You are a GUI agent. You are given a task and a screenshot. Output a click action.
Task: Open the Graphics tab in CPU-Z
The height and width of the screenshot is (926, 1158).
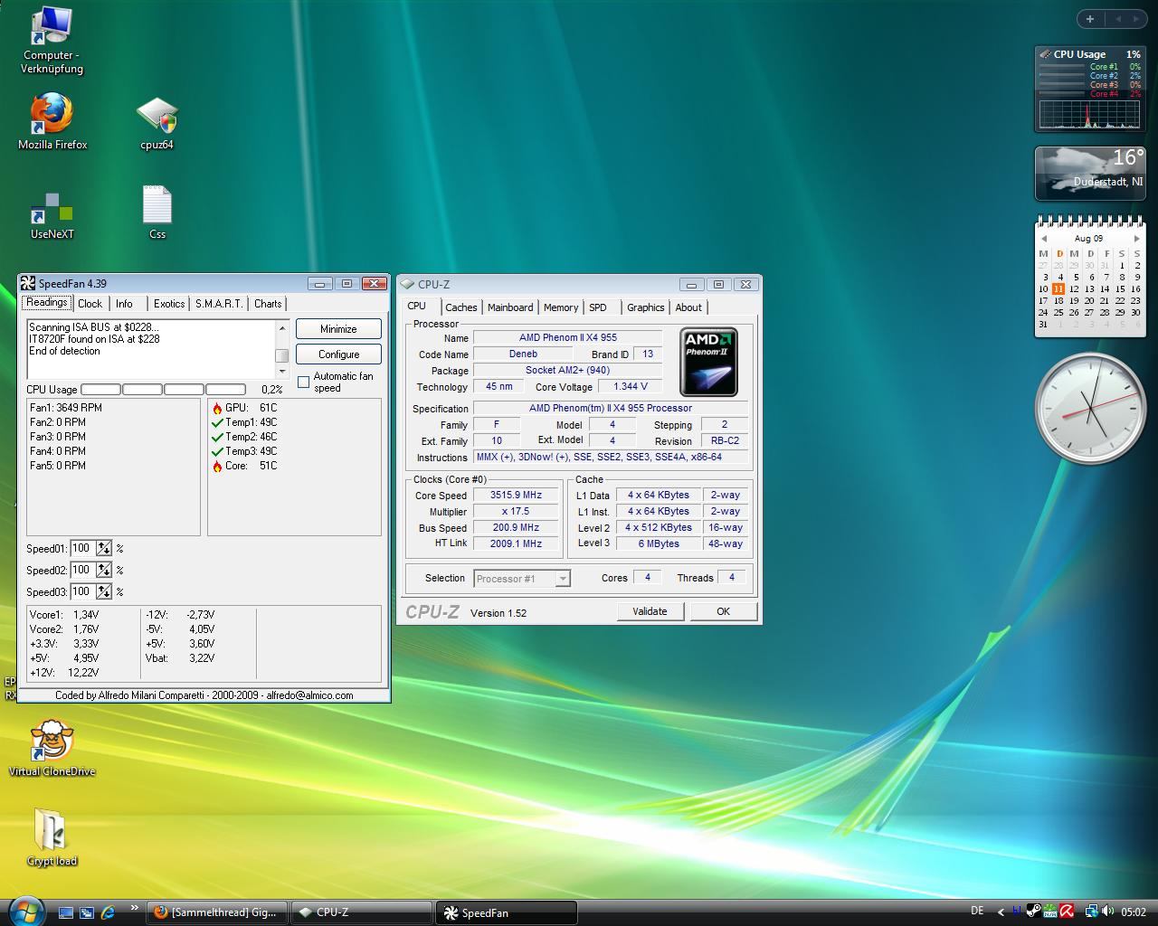[x=646, y=307]
